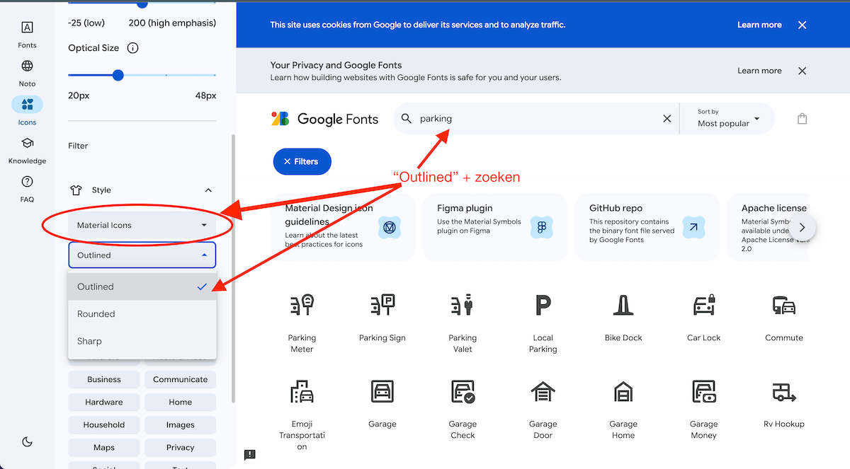This screenshot has height=469, width=850.
Task: Open the Optical Size info icon
Action: (x=132, y=48)
